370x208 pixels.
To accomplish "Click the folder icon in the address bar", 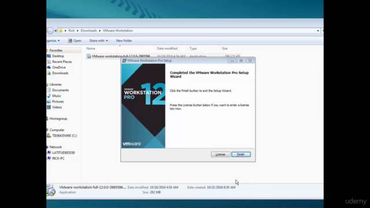I will click(x=61, y=31).
